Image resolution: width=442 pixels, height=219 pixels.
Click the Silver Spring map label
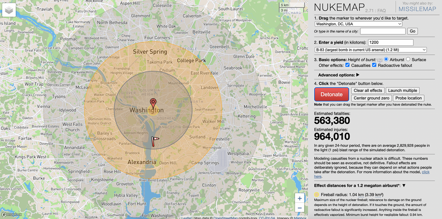click(x=150, y=52)
